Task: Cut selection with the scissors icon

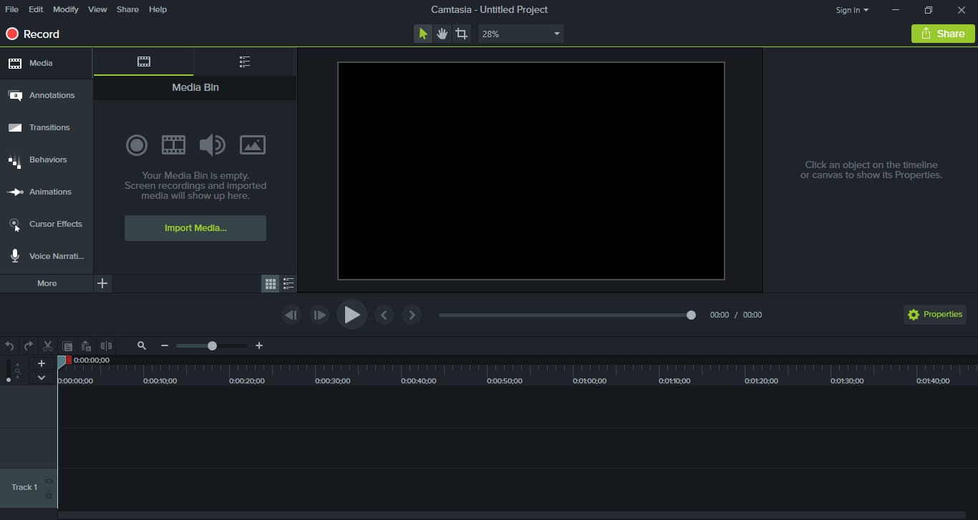Action: 47,346
